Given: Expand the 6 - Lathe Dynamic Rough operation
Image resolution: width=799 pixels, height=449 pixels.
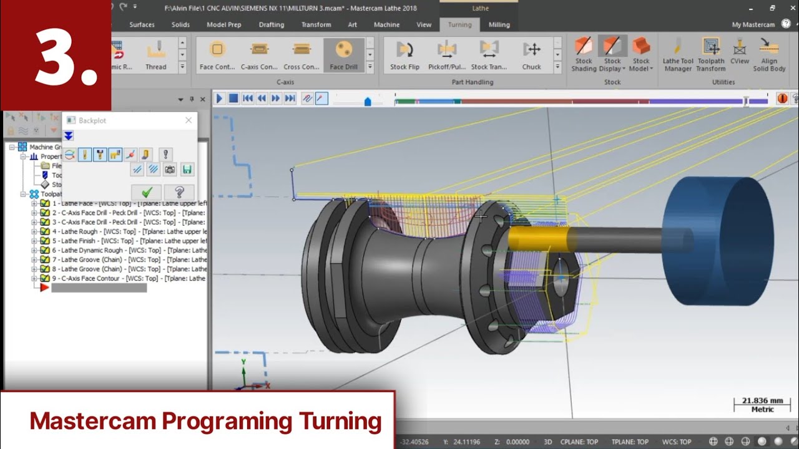Looking at the screenshot, I should 35,250.
